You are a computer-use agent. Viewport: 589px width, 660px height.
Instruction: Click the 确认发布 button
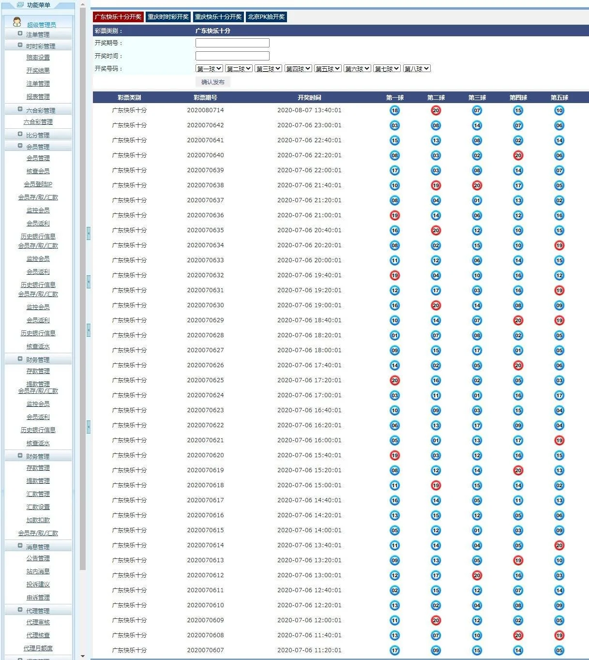213,82
